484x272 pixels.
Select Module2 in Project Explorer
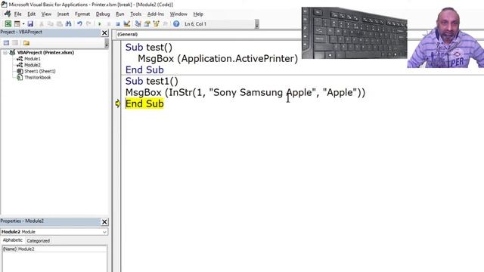click(33, 65)
